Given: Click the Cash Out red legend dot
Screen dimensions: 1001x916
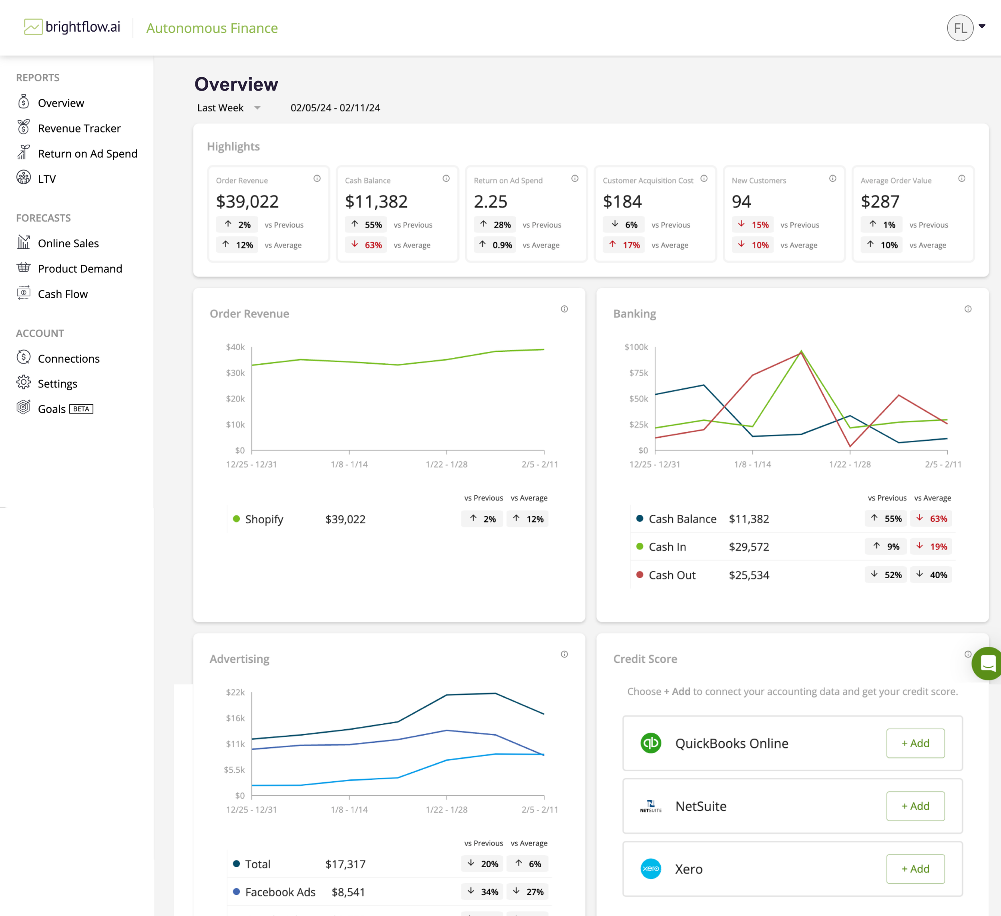Looking at the screenshot, I should click(639, 575).
